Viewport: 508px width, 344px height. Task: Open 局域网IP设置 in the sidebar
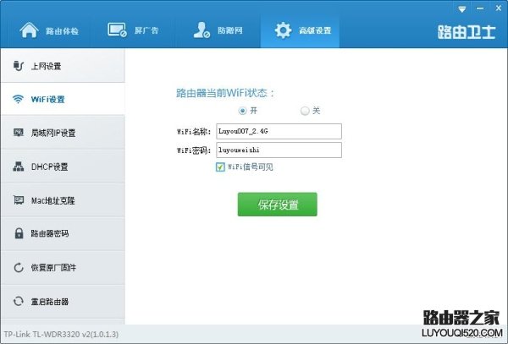pyautogui.click(x=63, y=133)
